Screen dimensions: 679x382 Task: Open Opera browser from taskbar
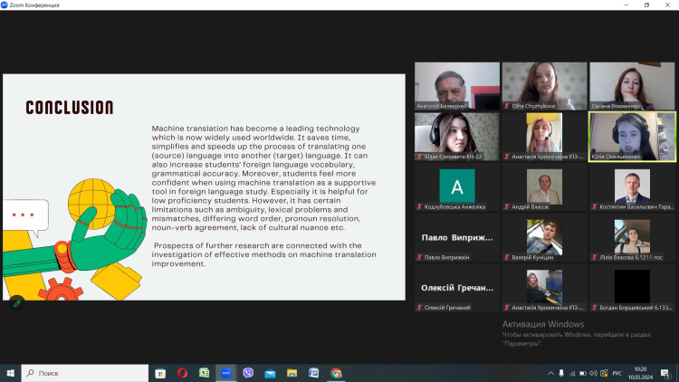182,373
